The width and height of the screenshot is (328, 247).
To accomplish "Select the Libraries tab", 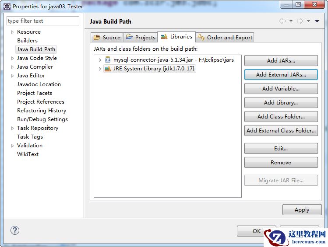I will [176, 37].
